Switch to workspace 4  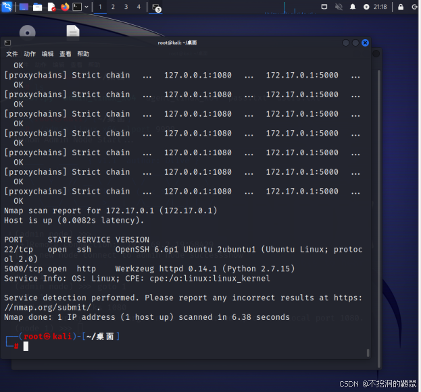pyautogui.click(x=139, y=7)
